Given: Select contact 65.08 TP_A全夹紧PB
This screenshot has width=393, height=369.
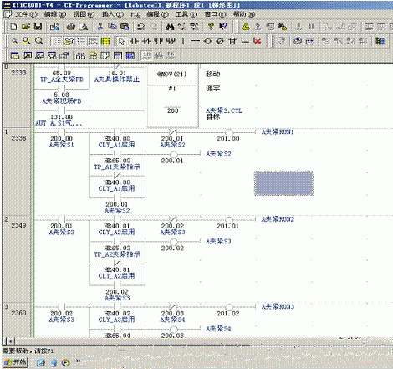Looking at the screenshot, I should [x=62, y=74].
